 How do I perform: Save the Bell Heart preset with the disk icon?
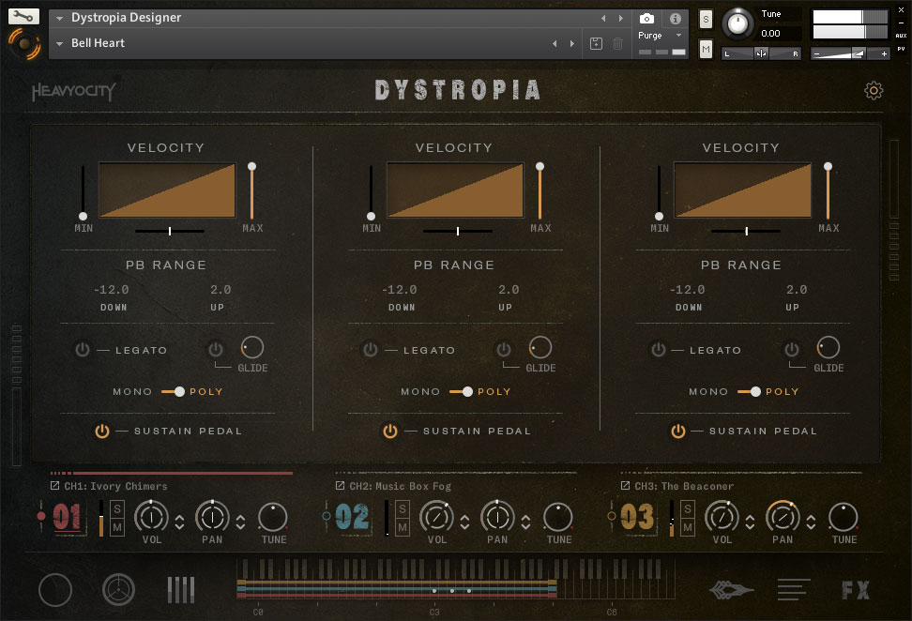coord(596,43)
